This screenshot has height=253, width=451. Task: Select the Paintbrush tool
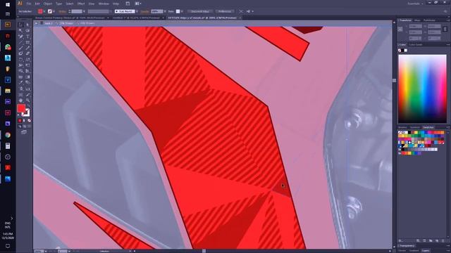tap(20, 48)
